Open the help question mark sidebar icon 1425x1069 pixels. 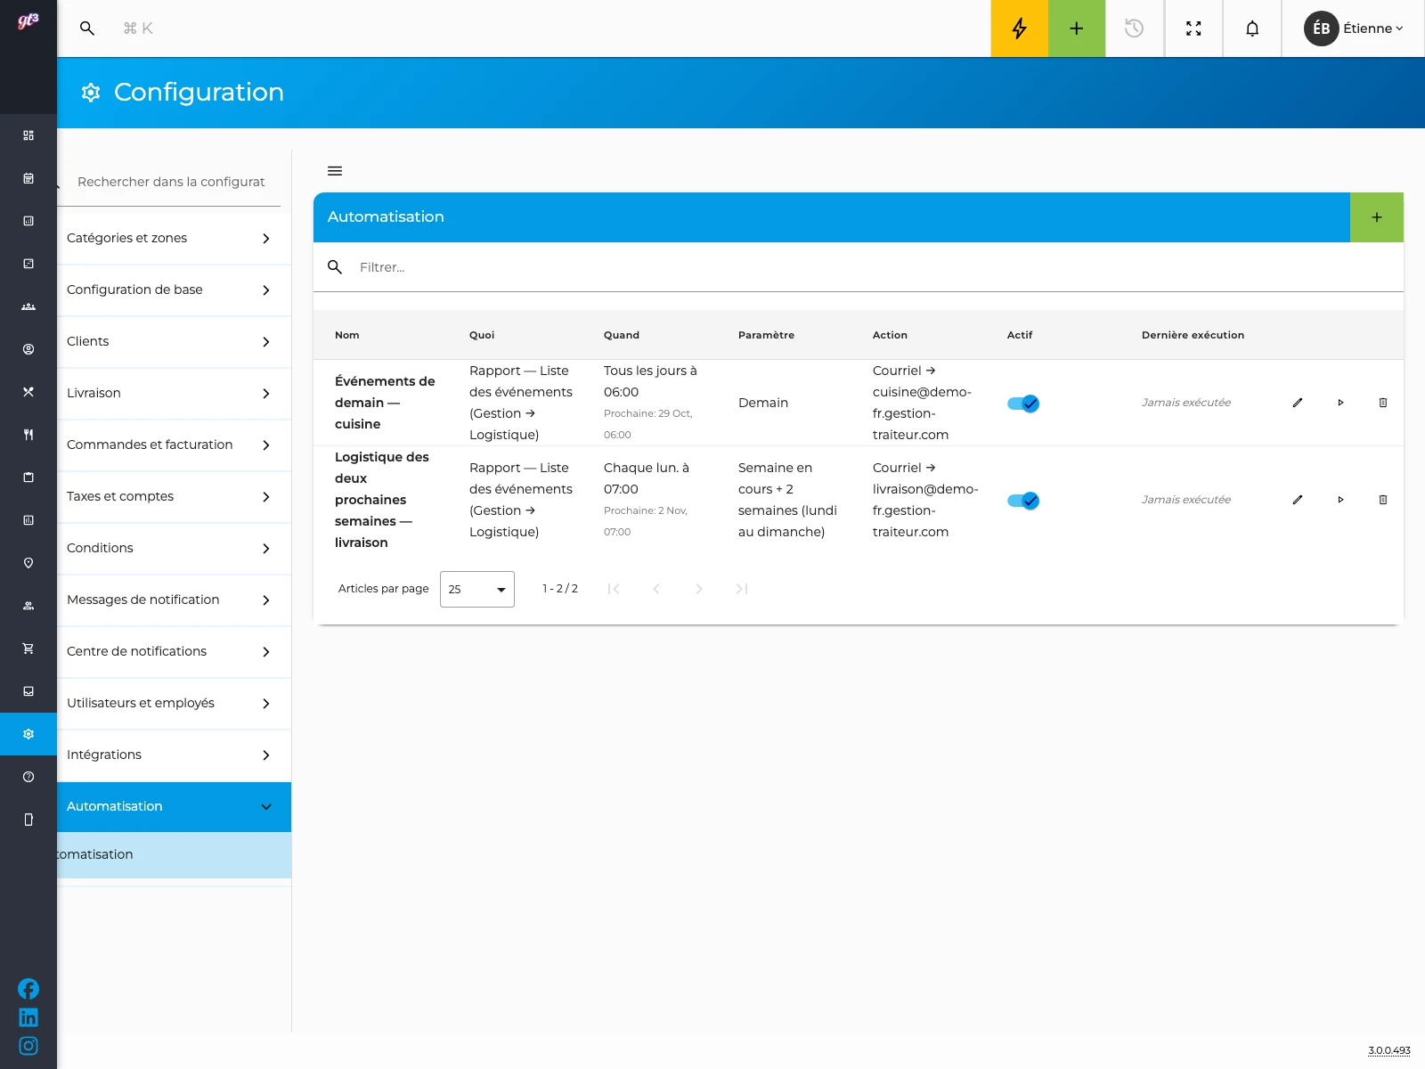(x=28, y=777)
